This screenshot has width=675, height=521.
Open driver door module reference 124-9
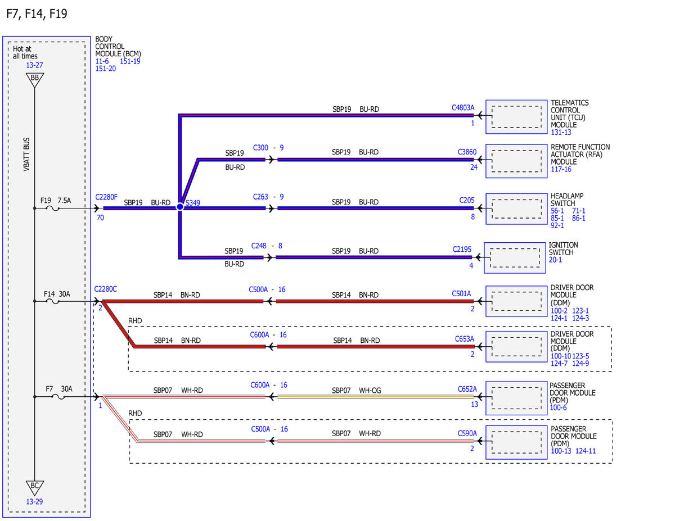[581, 364]
